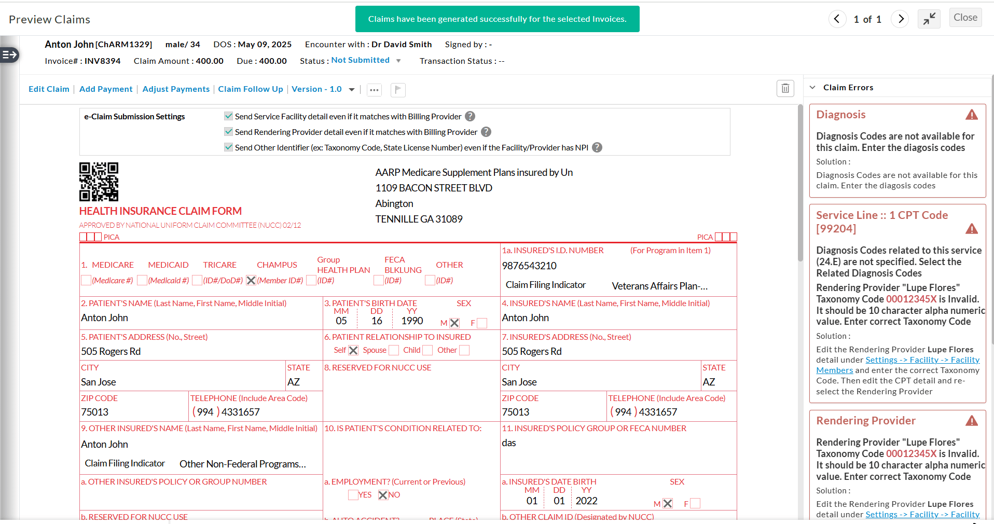
Task: Click the collapse-to-fit preview icon
Action: click(929, 19)
